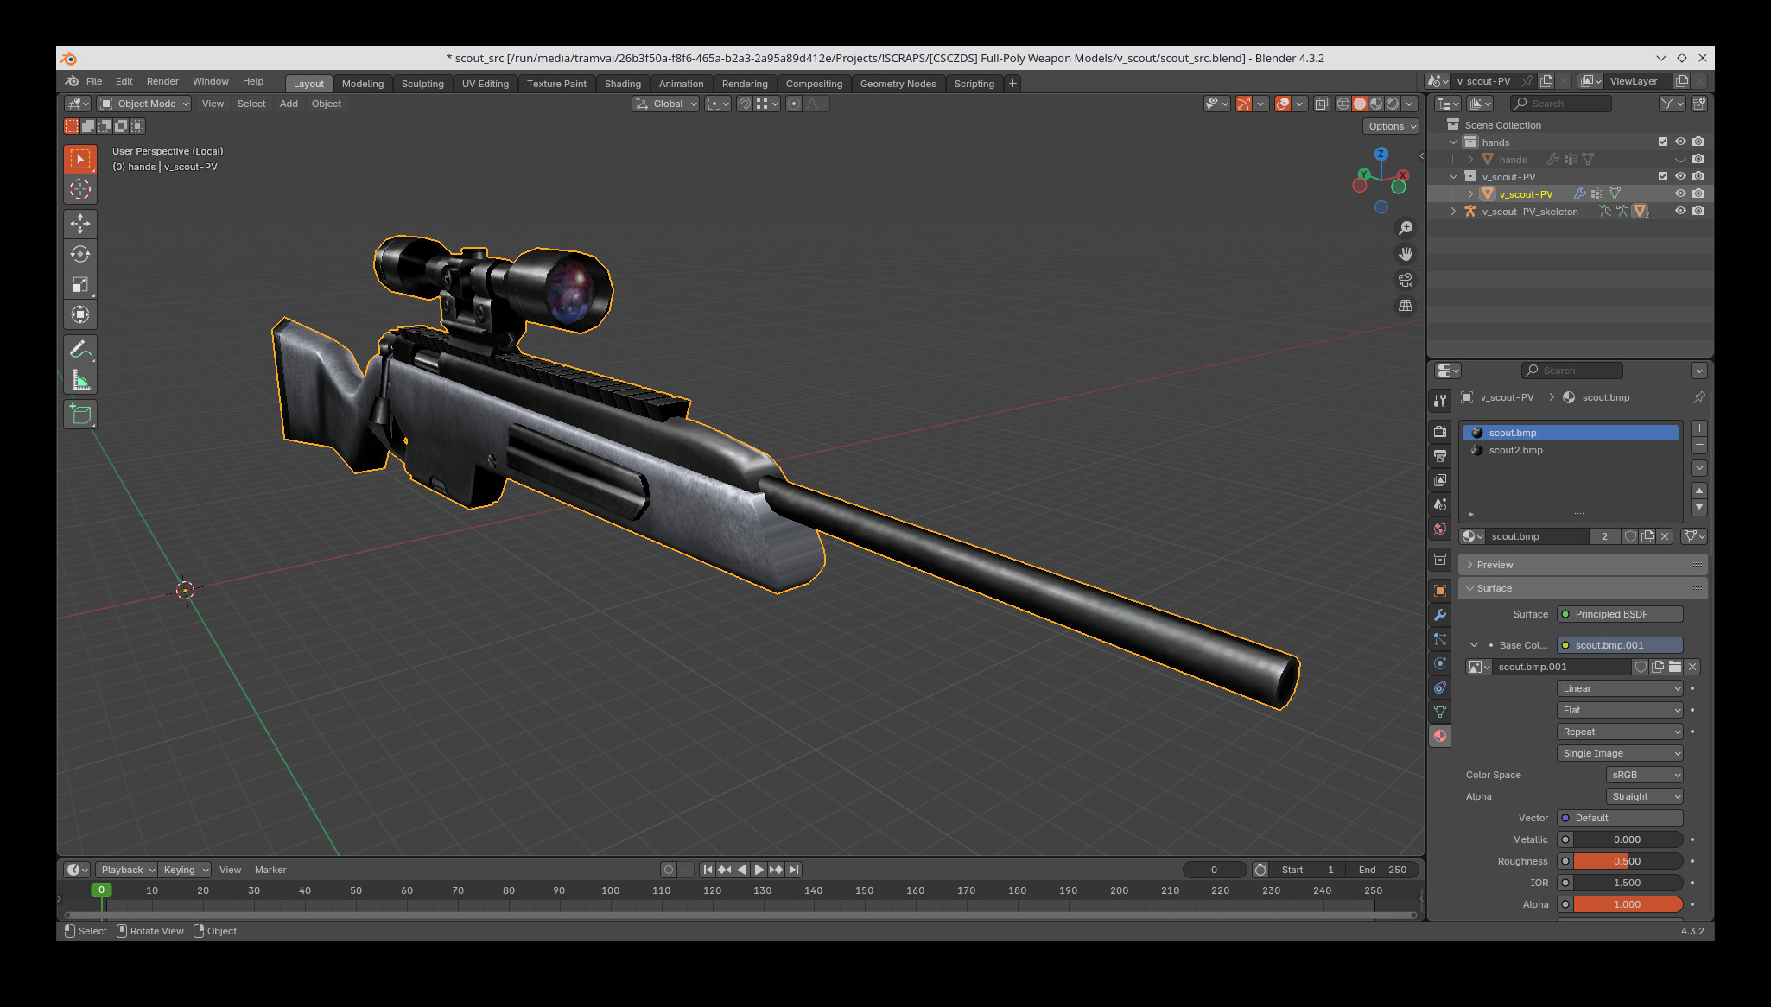Disable rendering for the hands collection
This screenshot has width=1771, height=1007.
click(x=1698, y=142)
